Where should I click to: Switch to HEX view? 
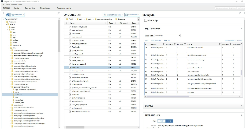[x=169, y=121]
